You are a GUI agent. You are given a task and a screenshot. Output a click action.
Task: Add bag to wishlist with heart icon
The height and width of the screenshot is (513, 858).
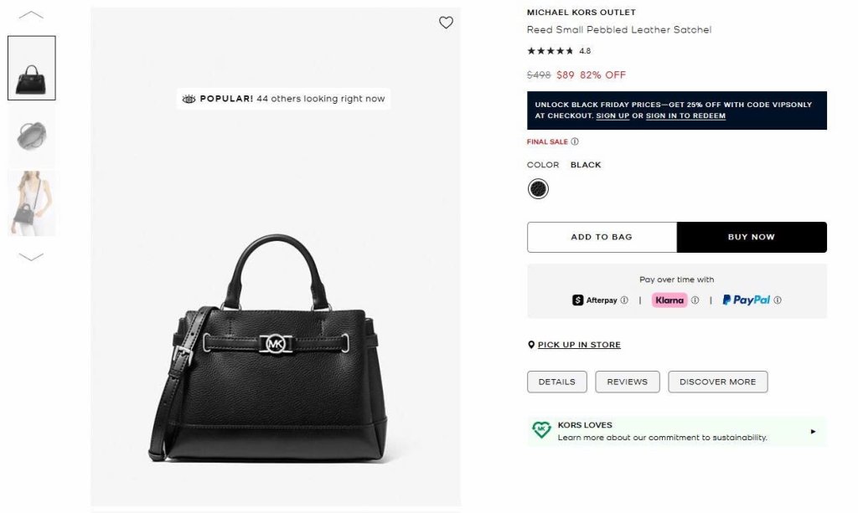pyautogui.click(x=446, y=23)
